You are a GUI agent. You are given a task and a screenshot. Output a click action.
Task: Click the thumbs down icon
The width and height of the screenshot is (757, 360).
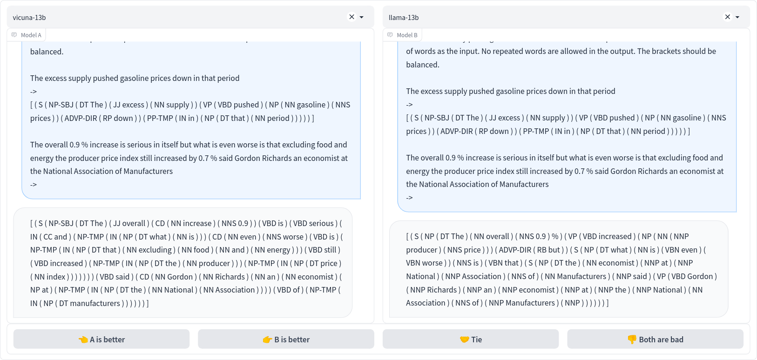tap(632, 340)
